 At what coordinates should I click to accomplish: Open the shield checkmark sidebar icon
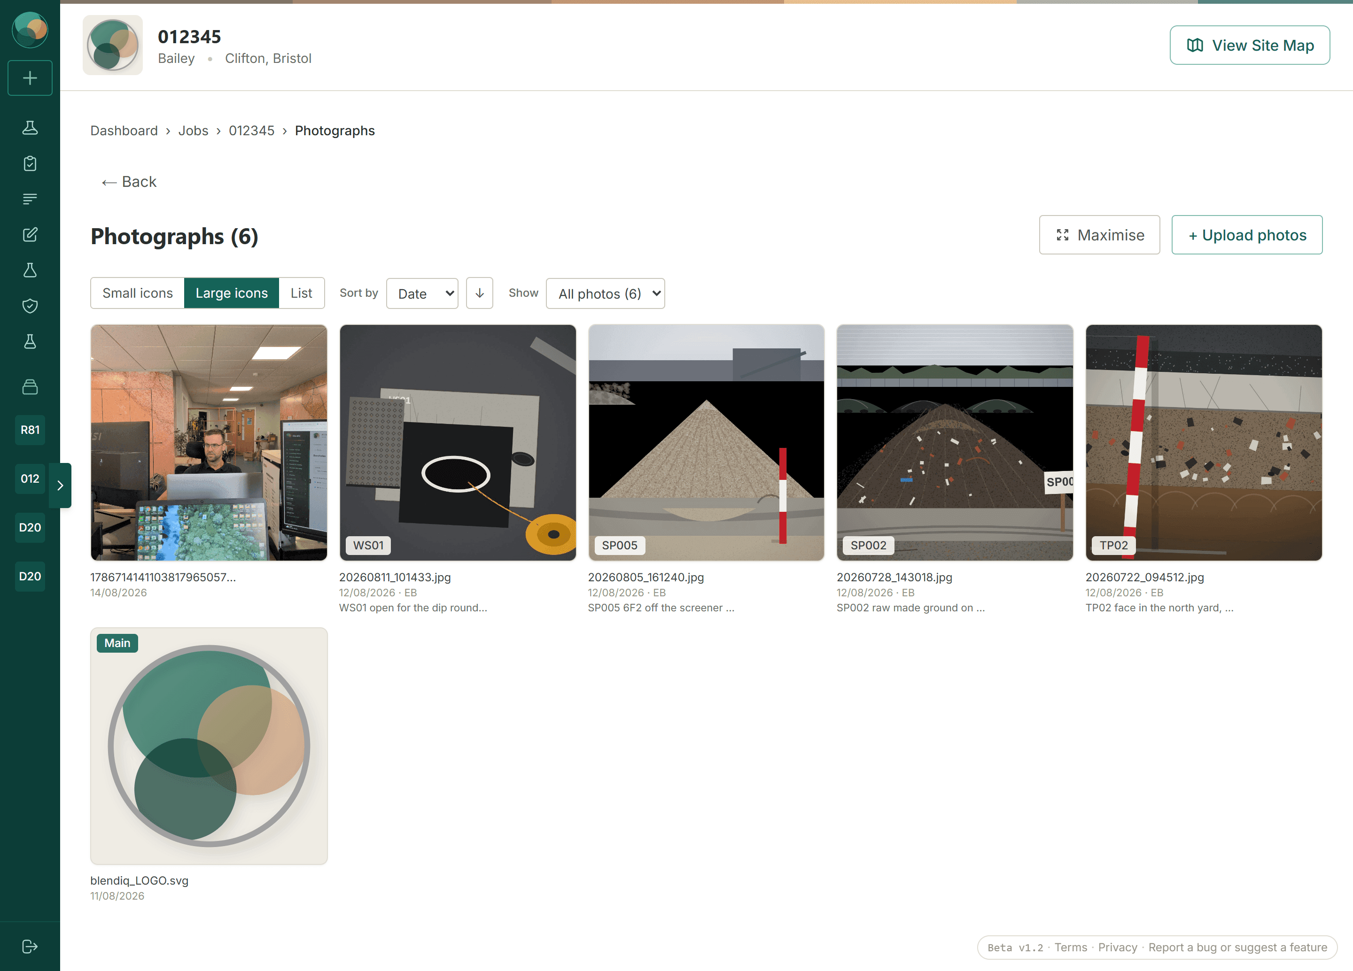click(30, 306)
